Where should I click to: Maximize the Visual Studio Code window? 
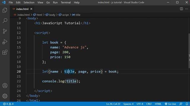point(177,2)
